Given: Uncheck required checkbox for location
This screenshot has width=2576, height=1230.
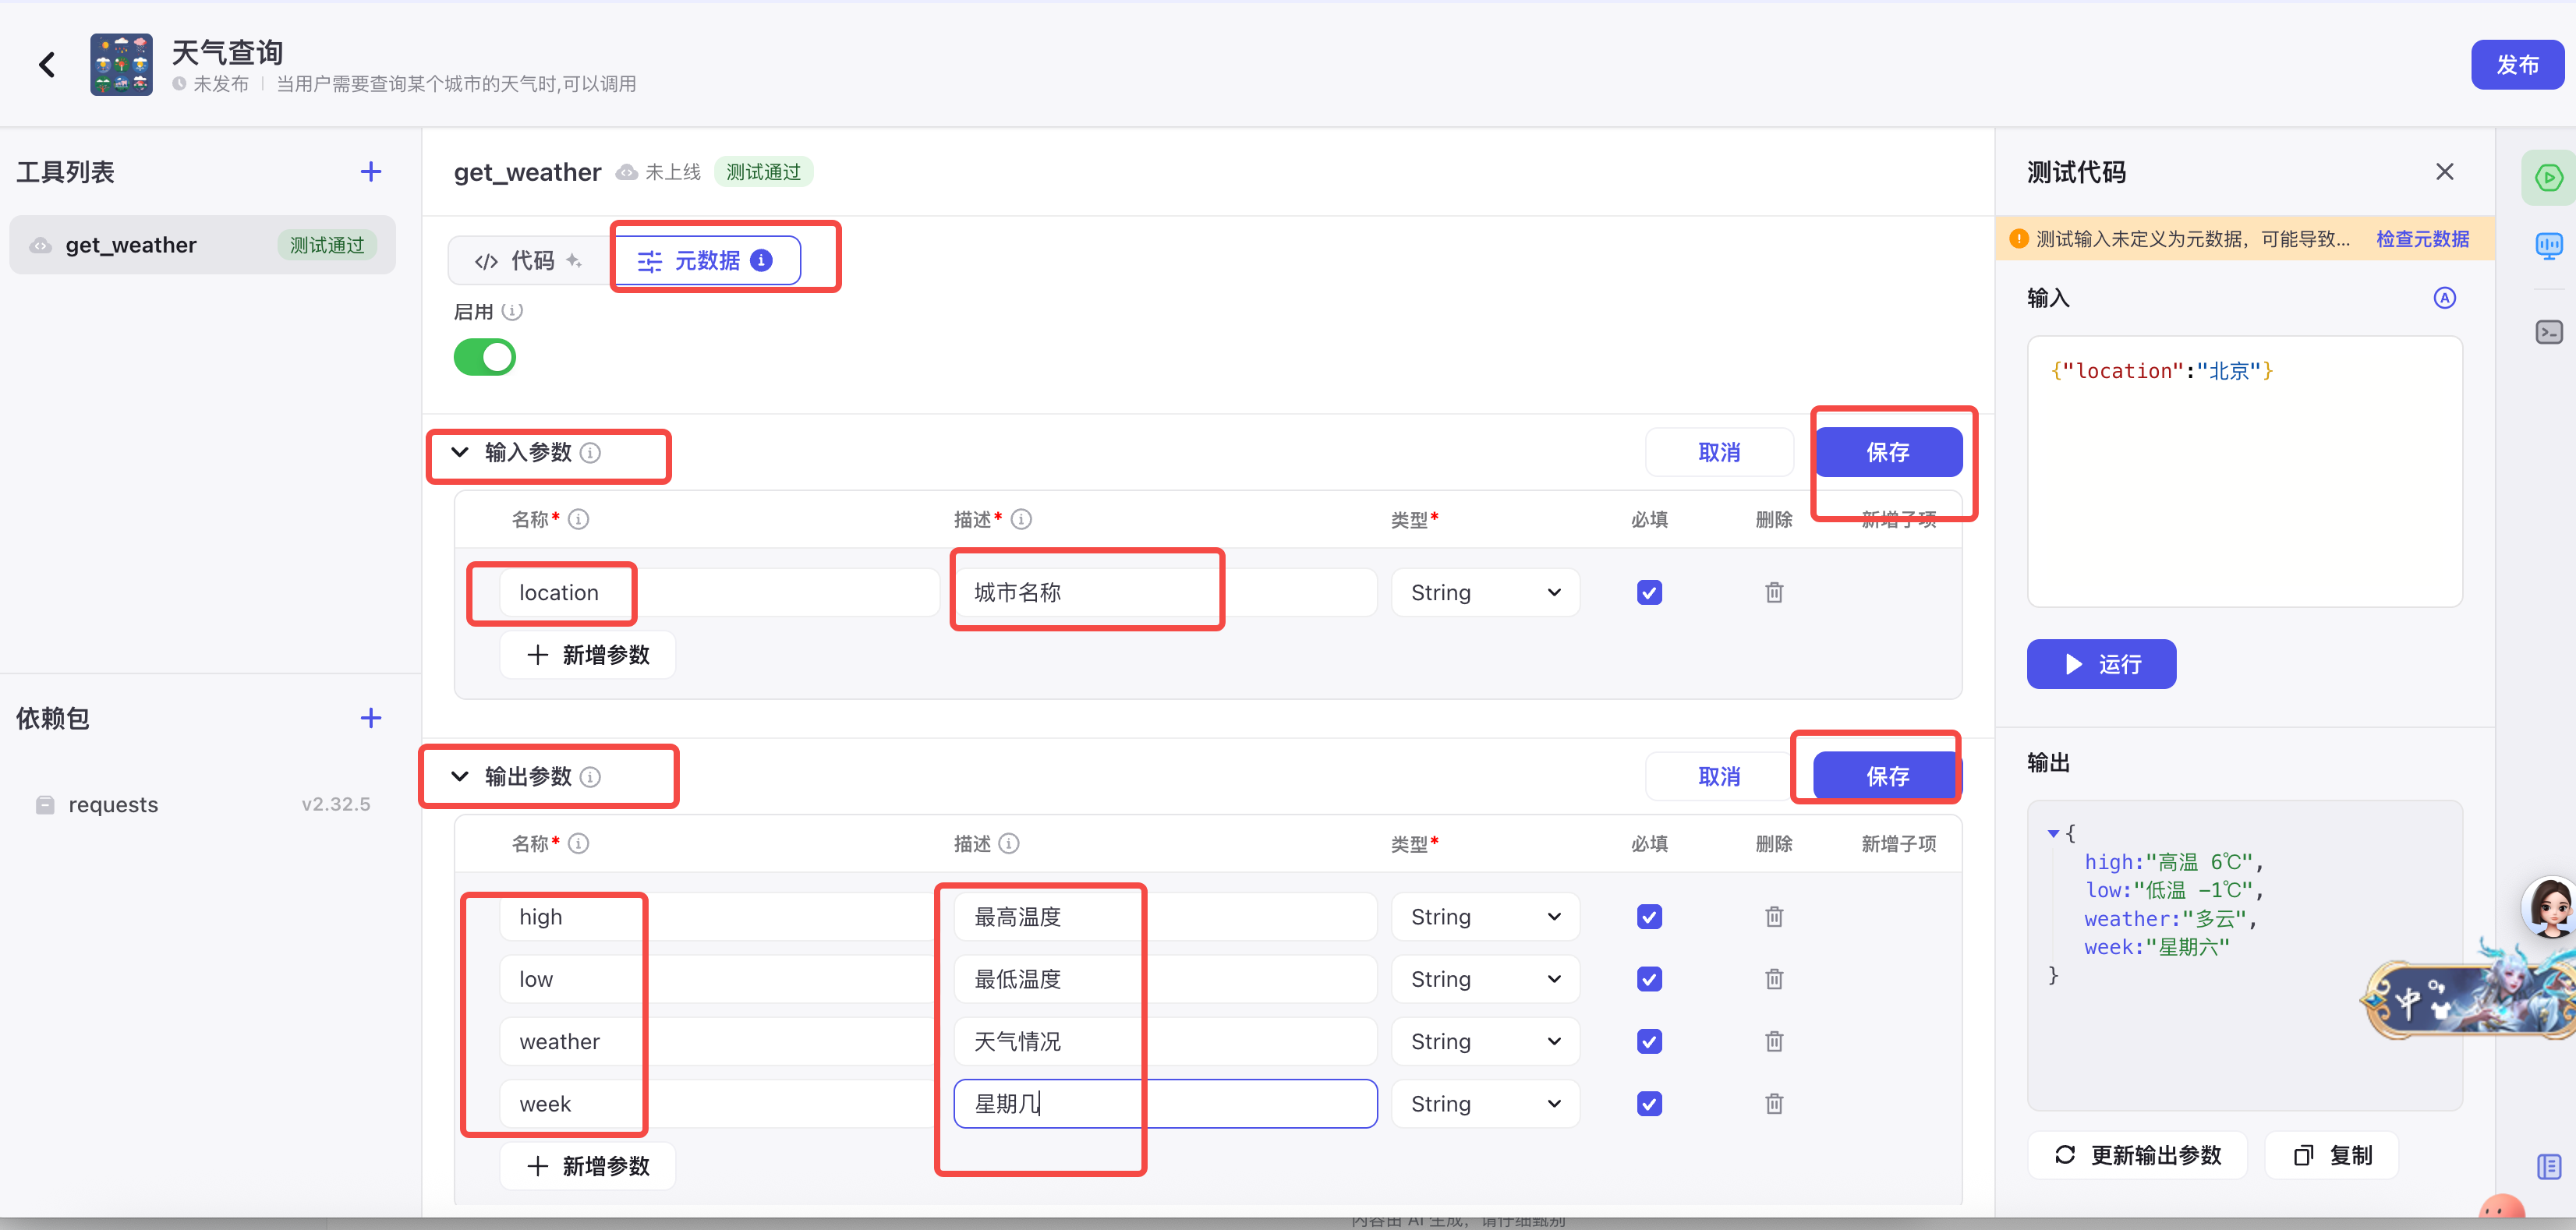Looking at the screenshot, I should click(1649, 592).
